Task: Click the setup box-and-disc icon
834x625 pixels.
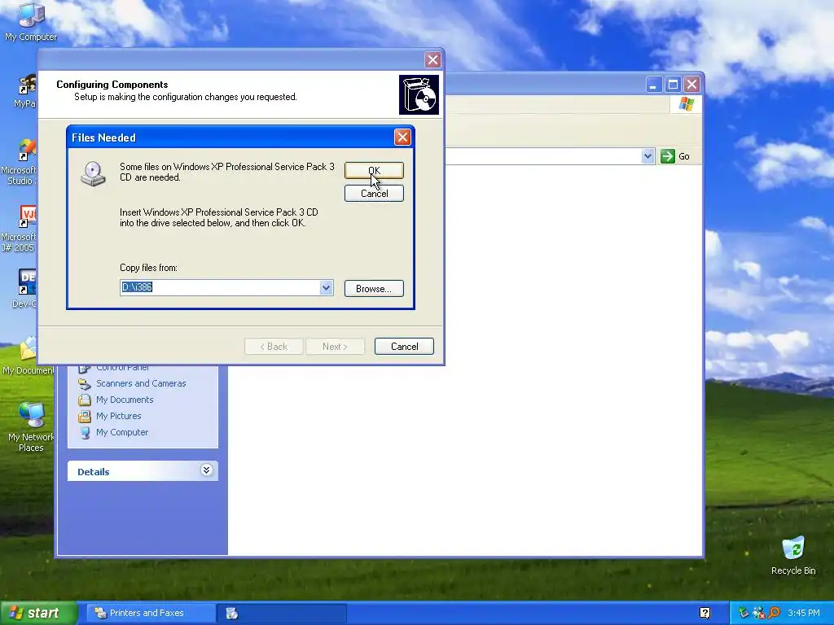Action: pos(419,94)
